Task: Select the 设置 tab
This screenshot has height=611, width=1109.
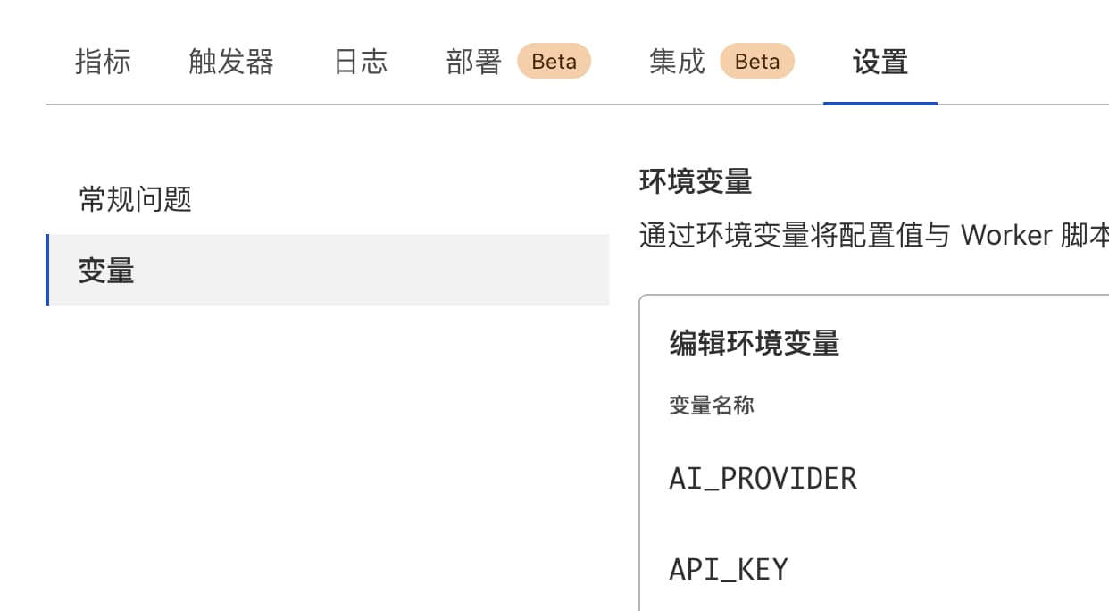Action: [x=880, y=62]
